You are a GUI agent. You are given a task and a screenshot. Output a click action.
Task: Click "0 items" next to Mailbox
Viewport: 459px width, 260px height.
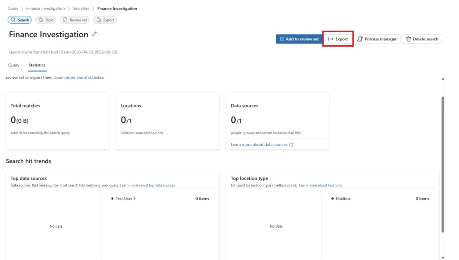[422, 199]
